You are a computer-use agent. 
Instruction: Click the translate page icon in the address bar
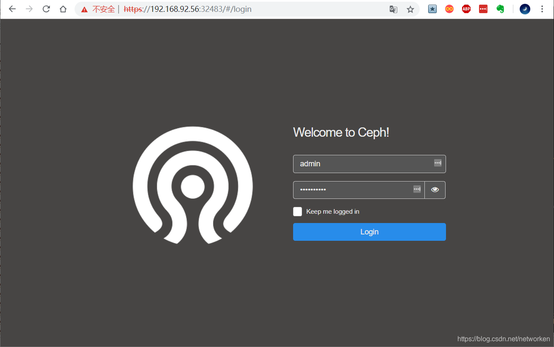pos(393,9)
